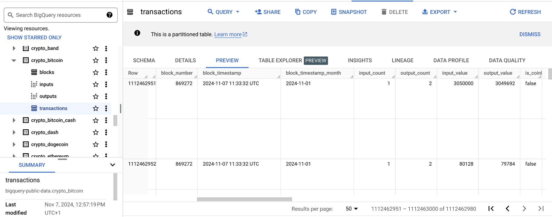The image size is (552, 217).
Task: Open more actions menu for crypto_band
Action: coord(106,48)
